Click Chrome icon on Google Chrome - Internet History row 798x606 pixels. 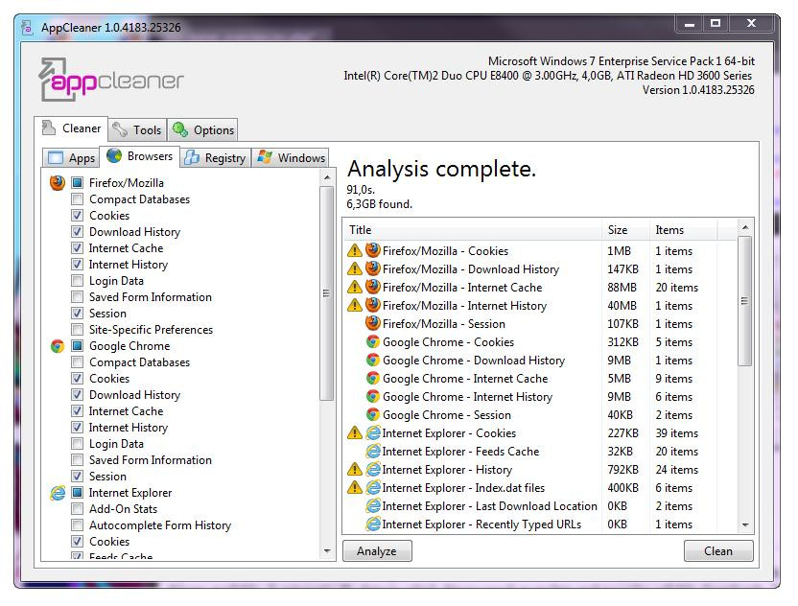coord(373,396)
